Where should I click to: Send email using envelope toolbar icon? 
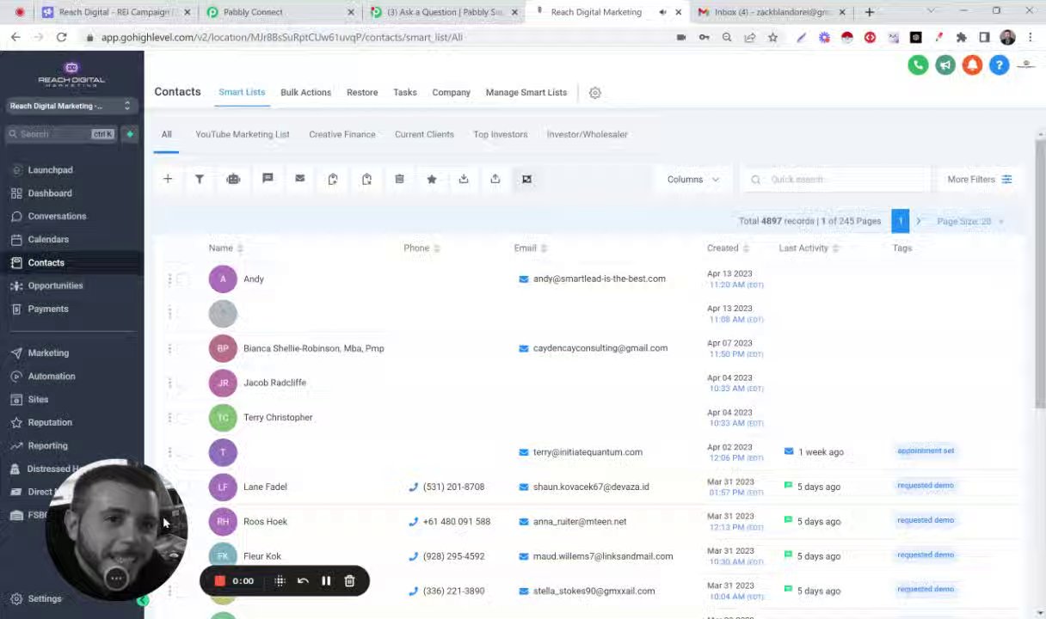click(x=299, y=179)
